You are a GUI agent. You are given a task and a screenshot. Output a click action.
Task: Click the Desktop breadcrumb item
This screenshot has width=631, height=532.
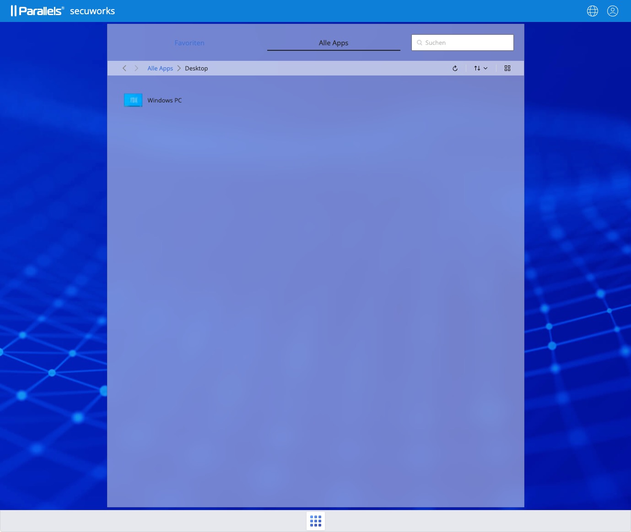pos(196,68)
